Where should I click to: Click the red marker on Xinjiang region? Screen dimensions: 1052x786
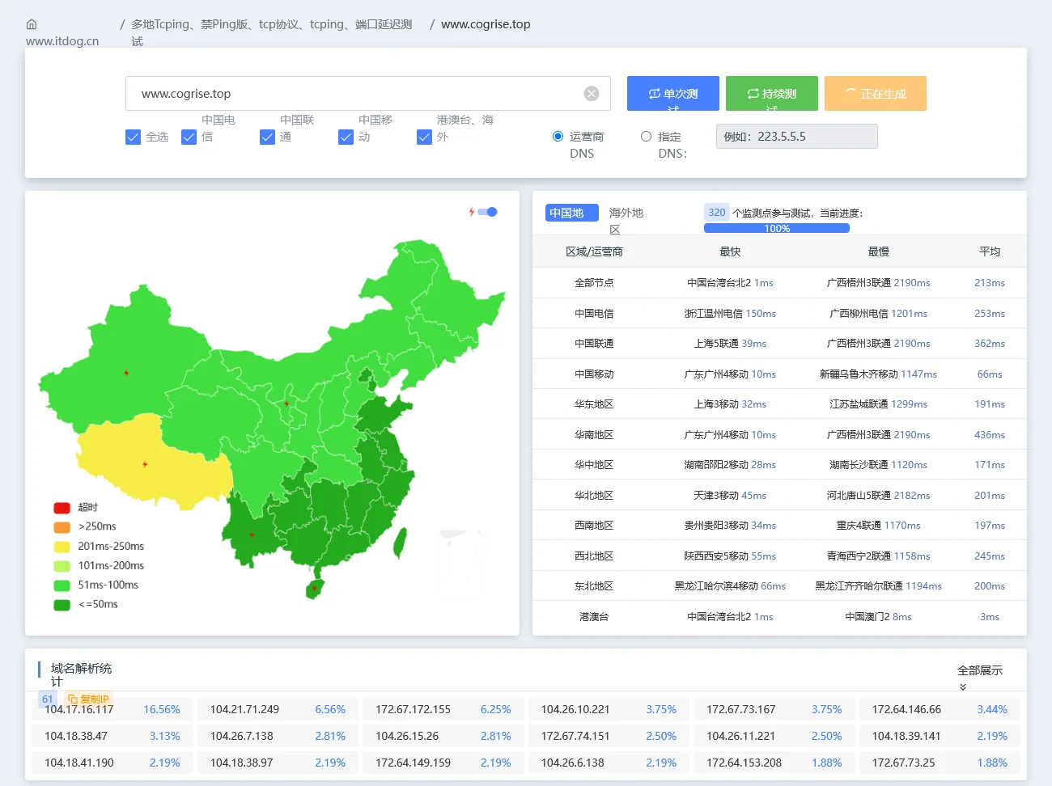point(126,373)
